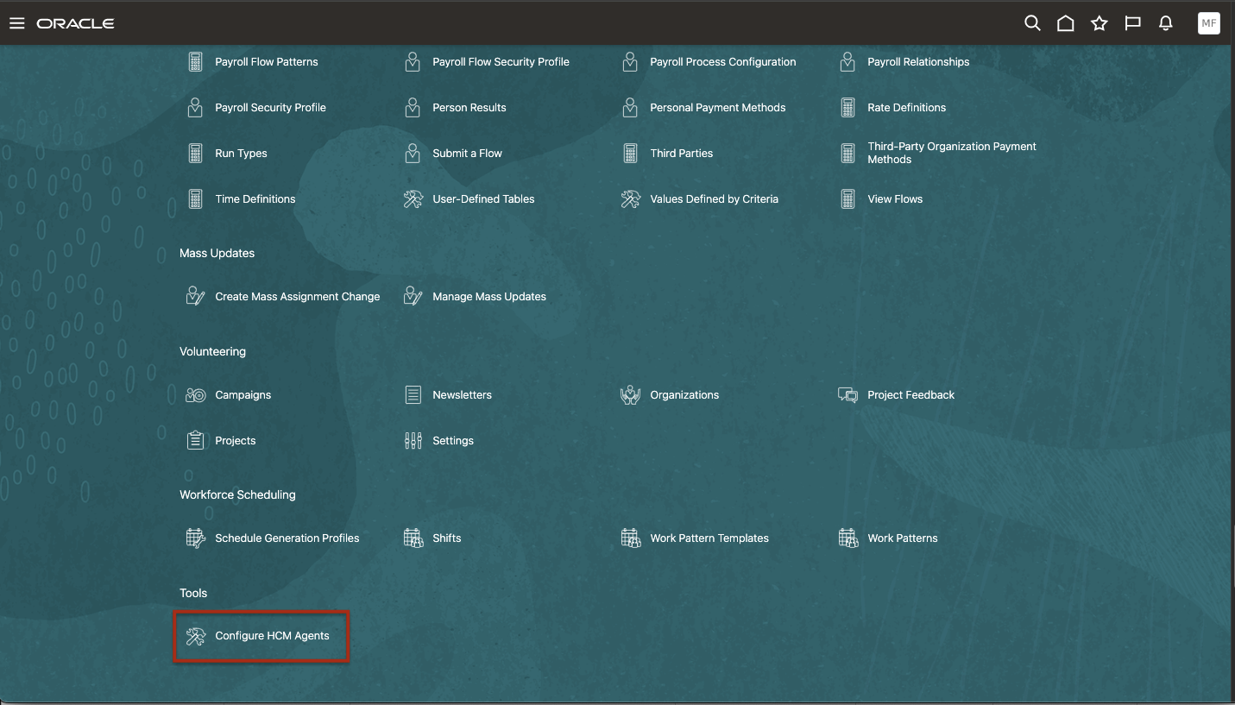Click the Personal Payment Methods icon

click(630, 108)
